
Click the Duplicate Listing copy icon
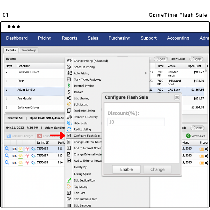pyautogui.click(x=69, y=111)
